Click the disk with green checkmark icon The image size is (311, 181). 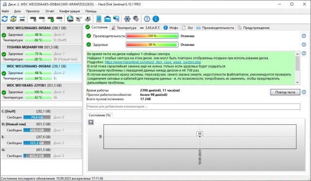51,19
